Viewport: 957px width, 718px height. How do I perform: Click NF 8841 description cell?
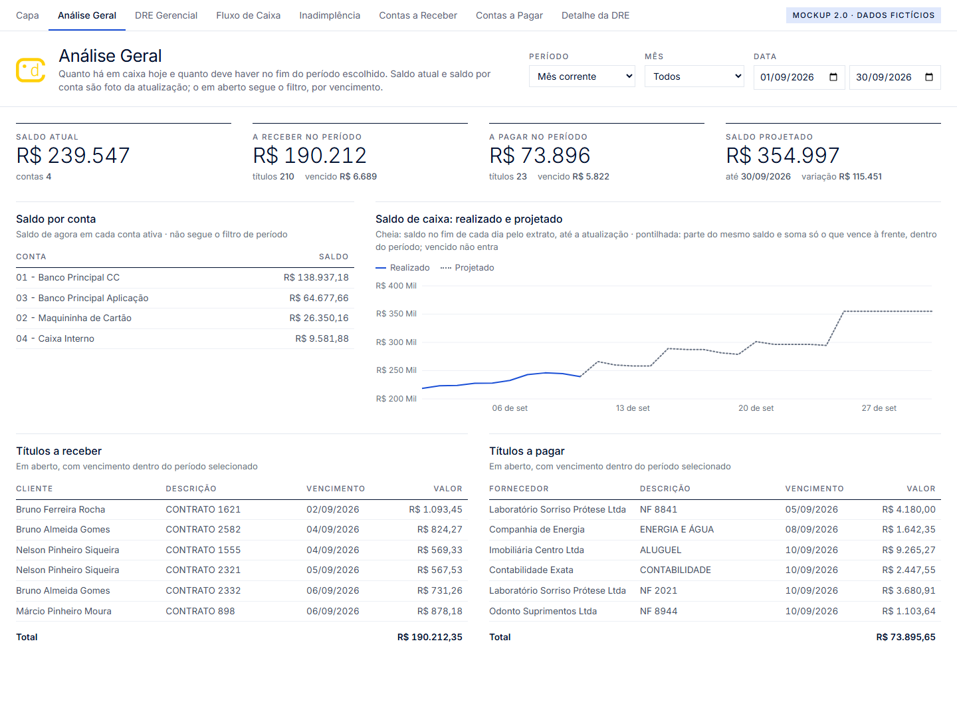659,510
